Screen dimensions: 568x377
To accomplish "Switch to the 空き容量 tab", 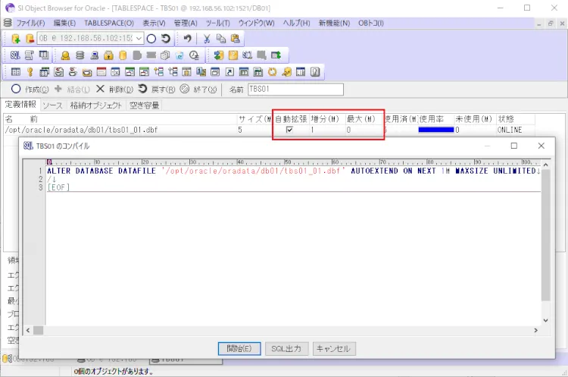I will [x=144, y=105].
